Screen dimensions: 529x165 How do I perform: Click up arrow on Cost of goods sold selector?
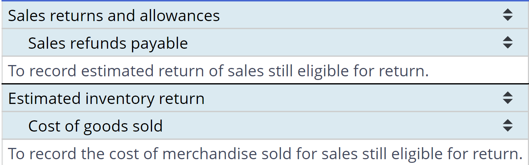507,122
